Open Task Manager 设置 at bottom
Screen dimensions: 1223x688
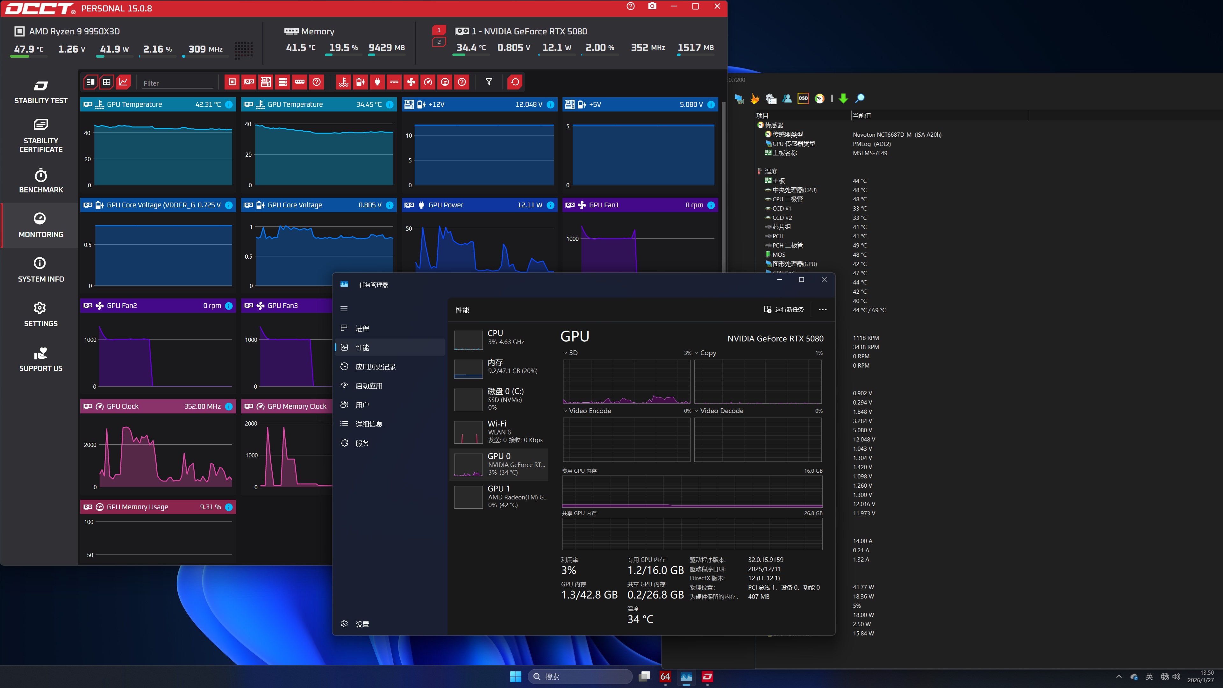[362, 624]
